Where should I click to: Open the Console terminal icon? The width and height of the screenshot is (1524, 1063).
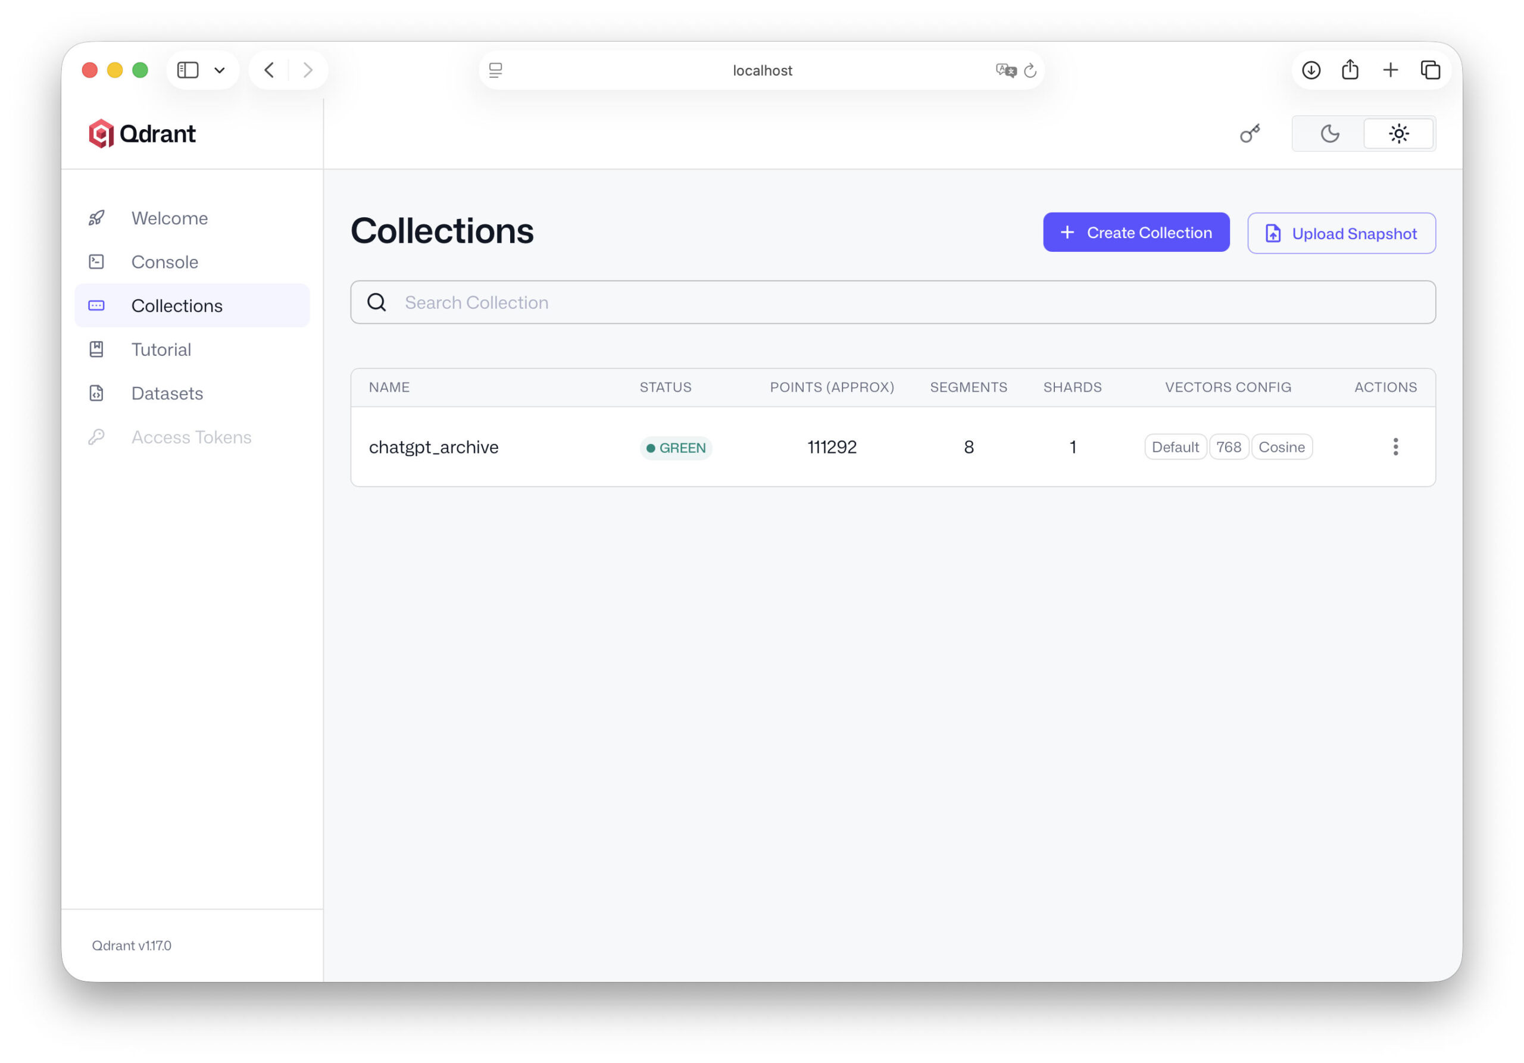pos(97,261)
